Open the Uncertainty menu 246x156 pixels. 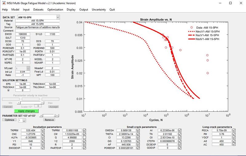[x=98, y=10]
